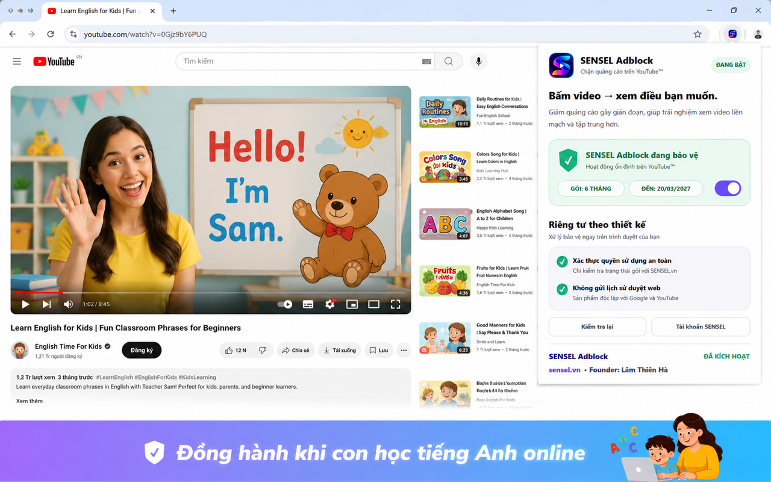Expand description with Xem thêm
This screenshot has width=771, height=482.
click(30, 401)
